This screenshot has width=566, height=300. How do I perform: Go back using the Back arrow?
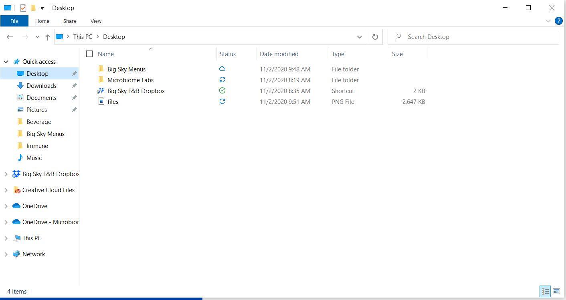click(10, 37)
